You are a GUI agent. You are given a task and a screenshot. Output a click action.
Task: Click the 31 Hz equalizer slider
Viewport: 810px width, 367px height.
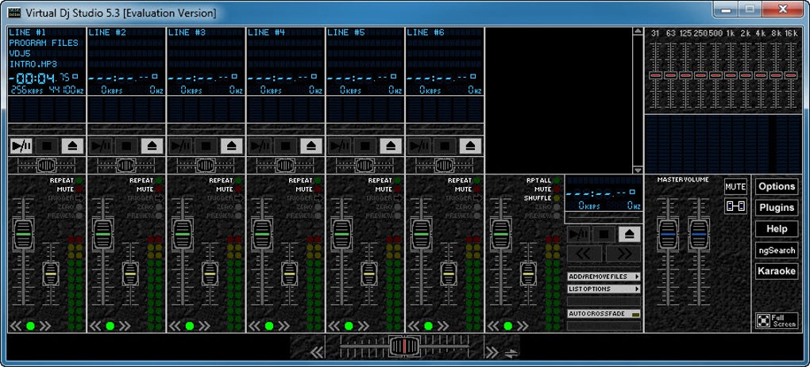(655, 75)
